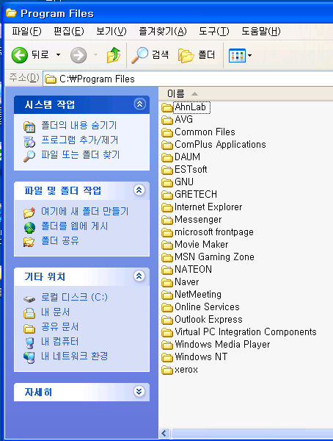Click the globe icon beside 폴더를 웹에 게시
Screen dimensions: 333x441
[29, 228]
